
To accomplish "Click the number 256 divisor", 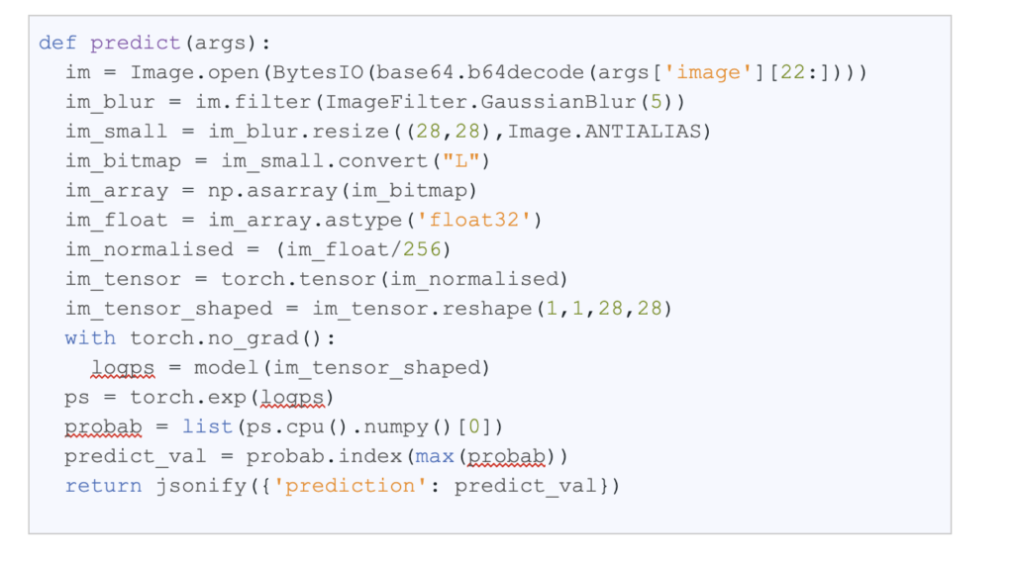I will (x=422, y=249).
